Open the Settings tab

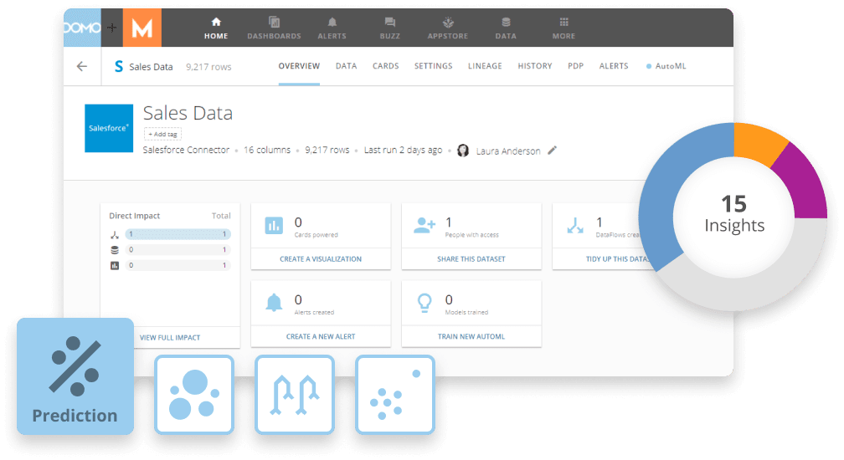point(434,66)
